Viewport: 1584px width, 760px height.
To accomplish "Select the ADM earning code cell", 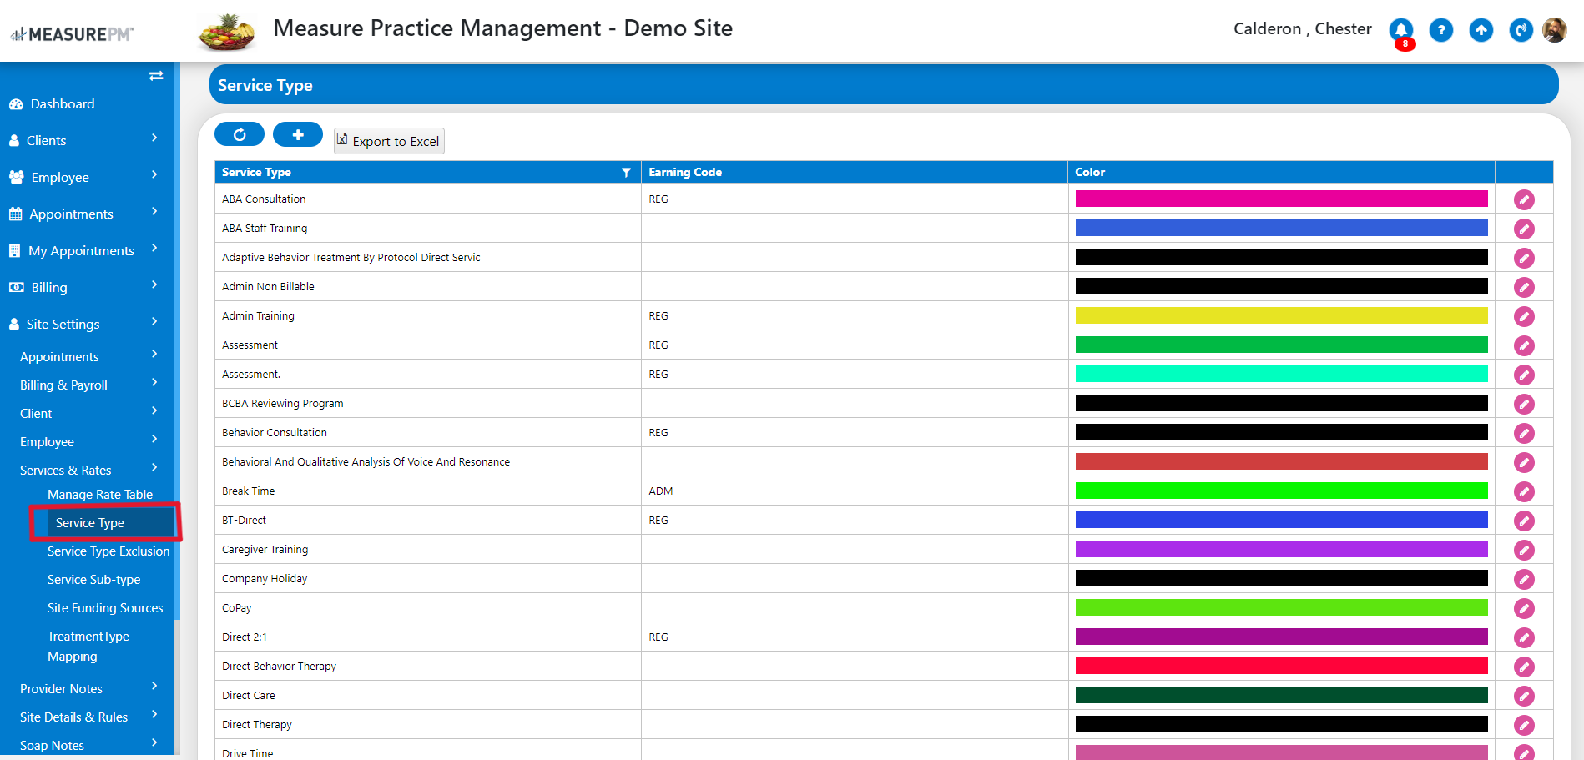I will point(855,491).
